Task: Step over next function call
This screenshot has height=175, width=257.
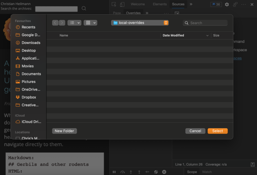Action: (122, 172)
